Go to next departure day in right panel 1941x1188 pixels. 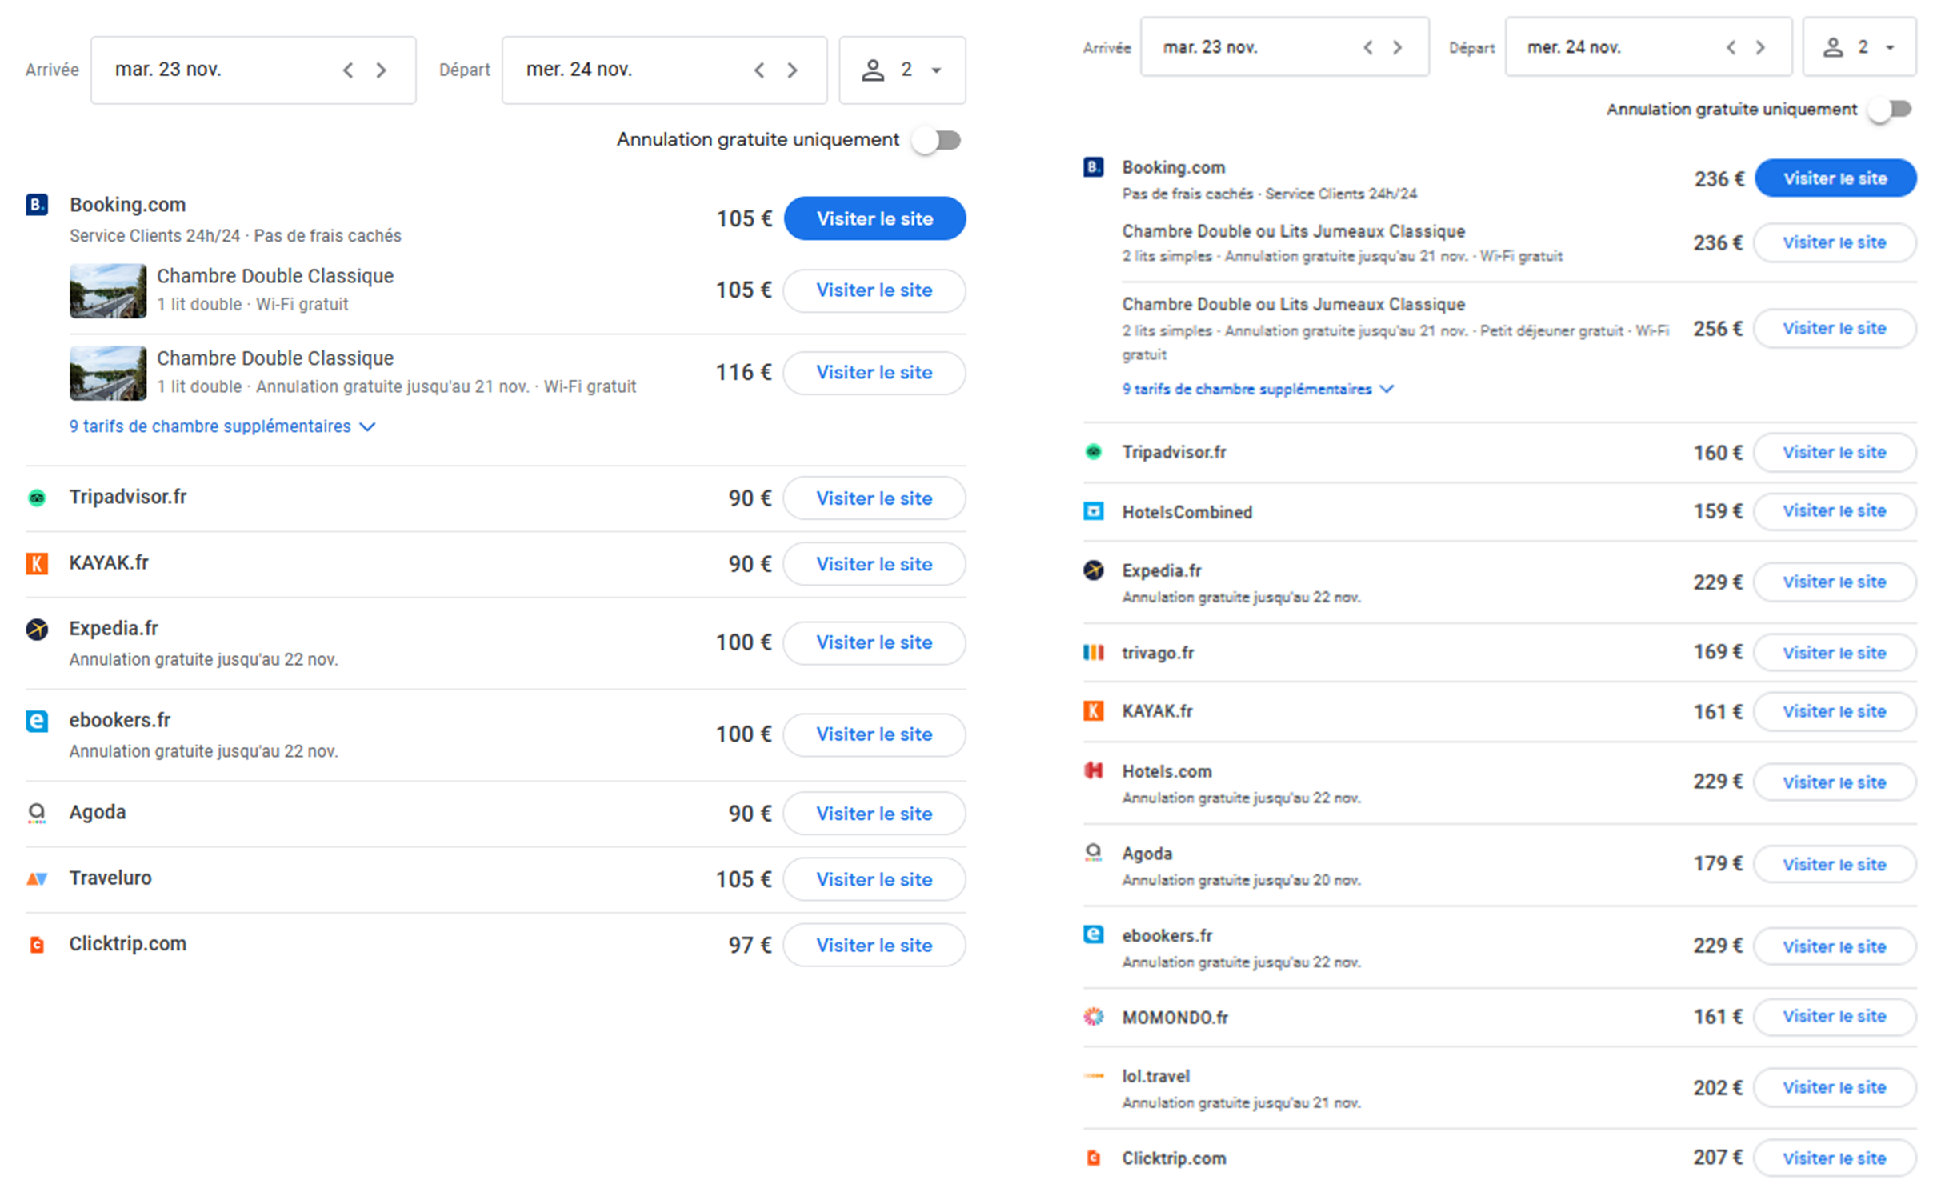pyautogui.click(x=1761, y=47)
